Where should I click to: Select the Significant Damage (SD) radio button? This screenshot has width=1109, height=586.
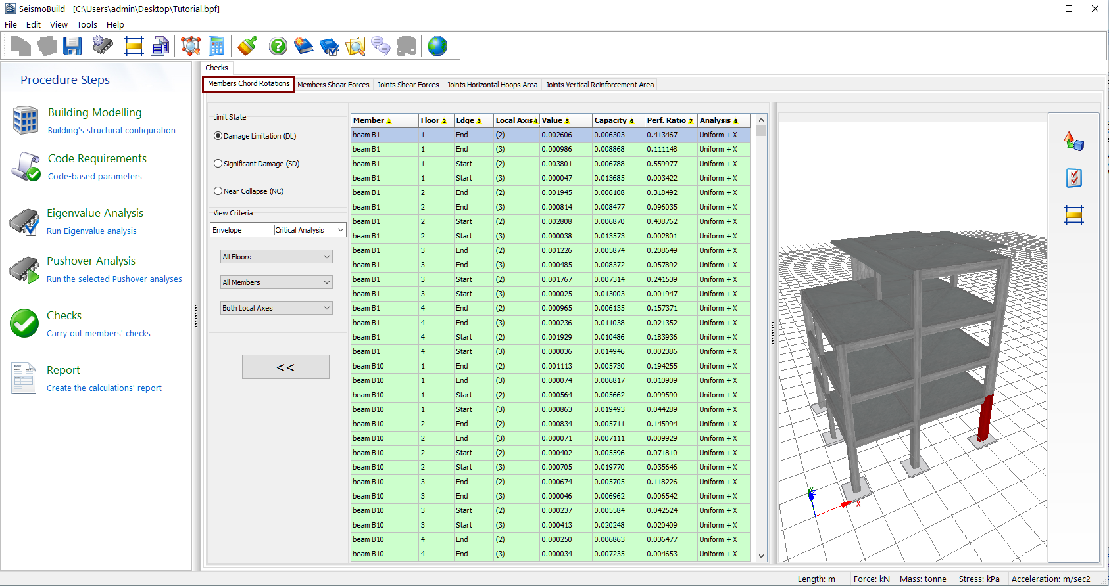tap(218, 164)
